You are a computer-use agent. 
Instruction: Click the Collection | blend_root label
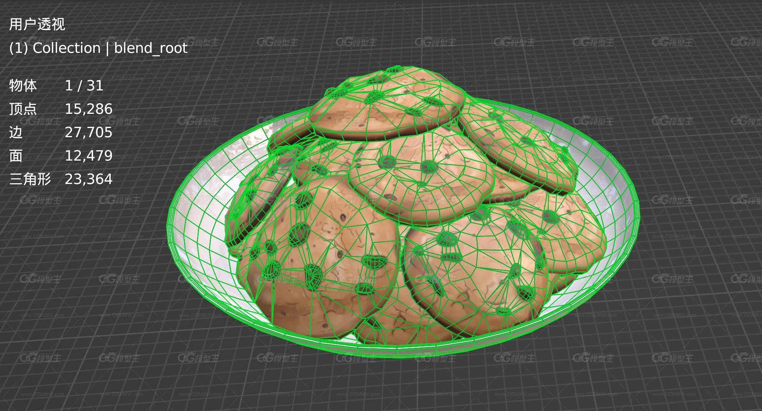tap(98, 48)
